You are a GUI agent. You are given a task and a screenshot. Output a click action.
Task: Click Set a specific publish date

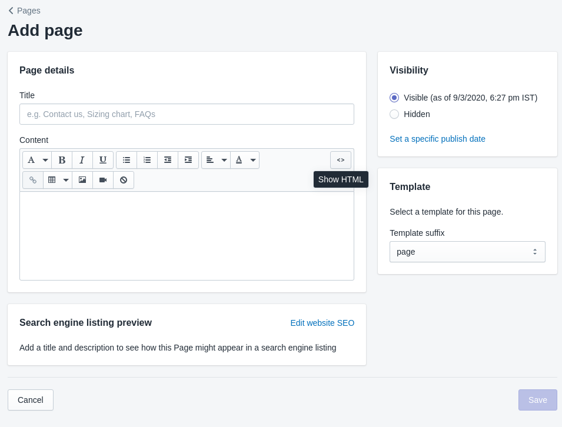pyautogui.click(x=437, y=139)
